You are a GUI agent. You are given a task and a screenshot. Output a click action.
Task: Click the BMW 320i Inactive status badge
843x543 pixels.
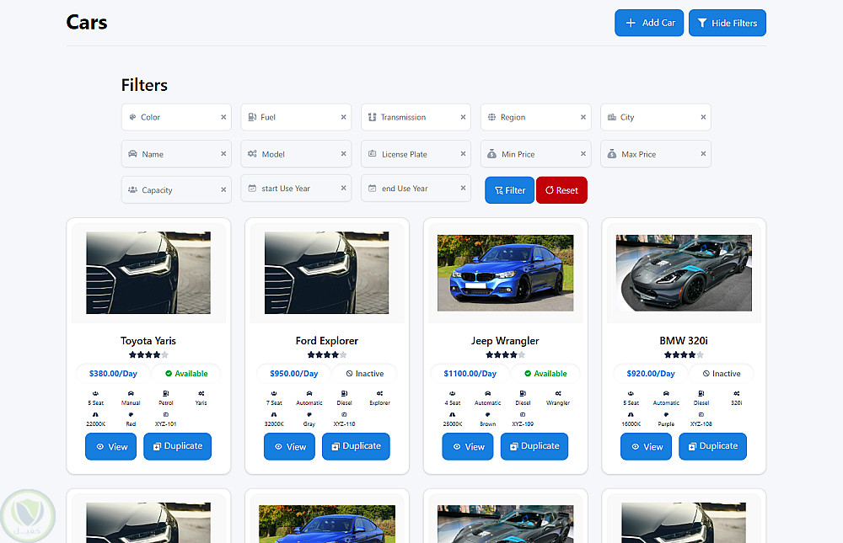(722, 374)
